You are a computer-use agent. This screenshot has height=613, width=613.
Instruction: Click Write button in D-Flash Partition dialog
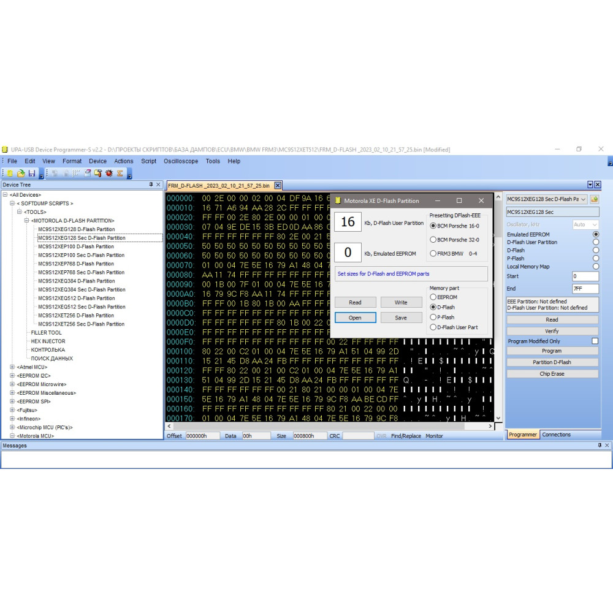(x=401, y=302)
